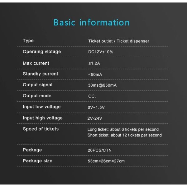Select the "Operaing vlotage" label
Viewport: 187px width, 187px height.
click(x=42, y=52)
